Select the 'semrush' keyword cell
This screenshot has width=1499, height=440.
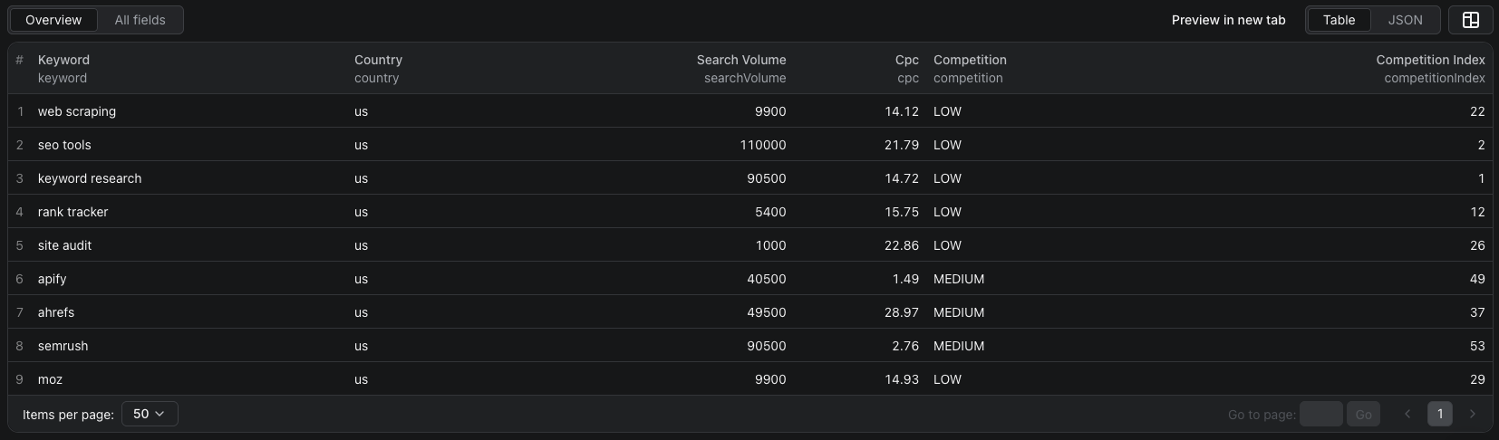(x=63, y=346)
